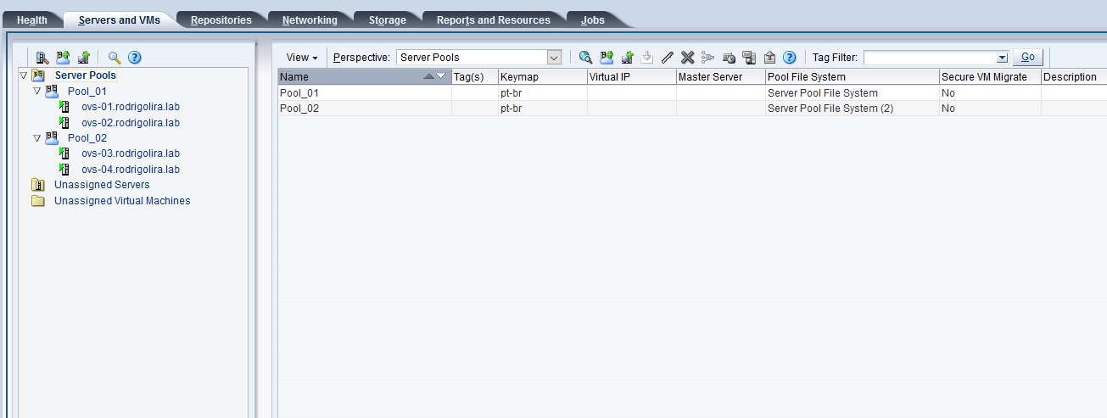Collapse the Pool_01 tree node

point(37,91)
